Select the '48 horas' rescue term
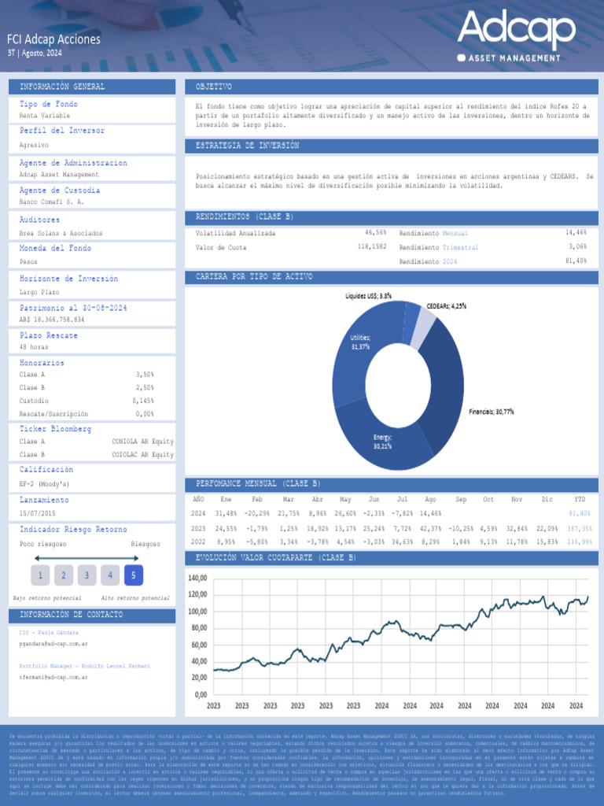 point(34,347)
